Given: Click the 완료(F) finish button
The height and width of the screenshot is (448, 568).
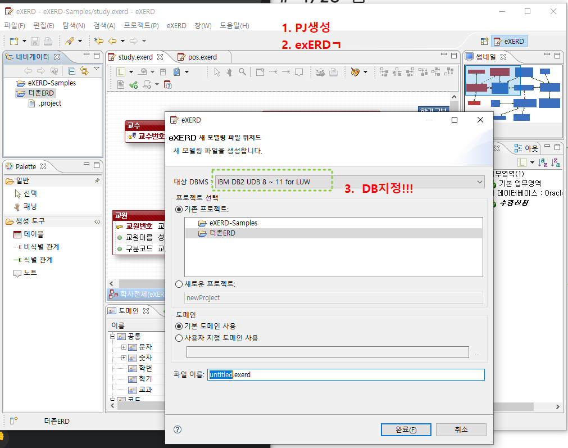Looking at the screenshot, I should pos(406,429).
